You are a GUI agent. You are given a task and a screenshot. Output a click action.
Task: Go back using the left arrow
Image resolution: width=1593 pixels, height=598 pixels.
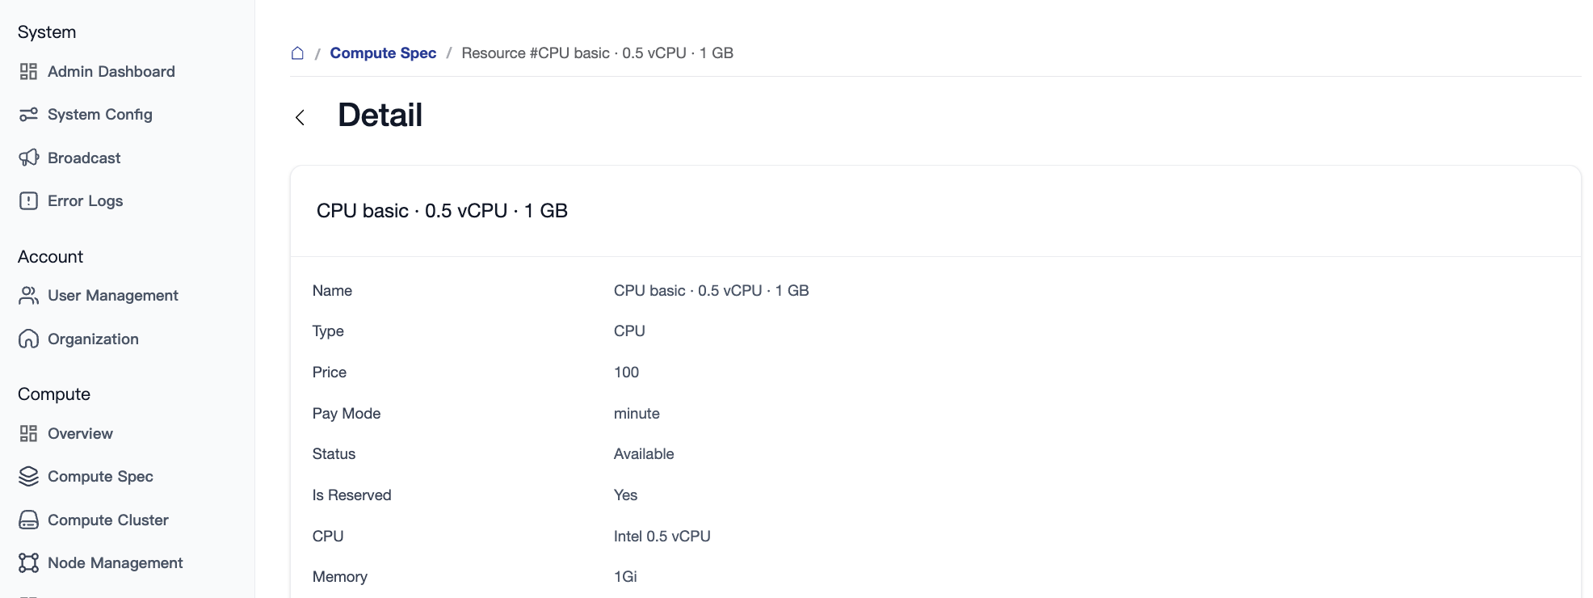click(x=300, y=118)
